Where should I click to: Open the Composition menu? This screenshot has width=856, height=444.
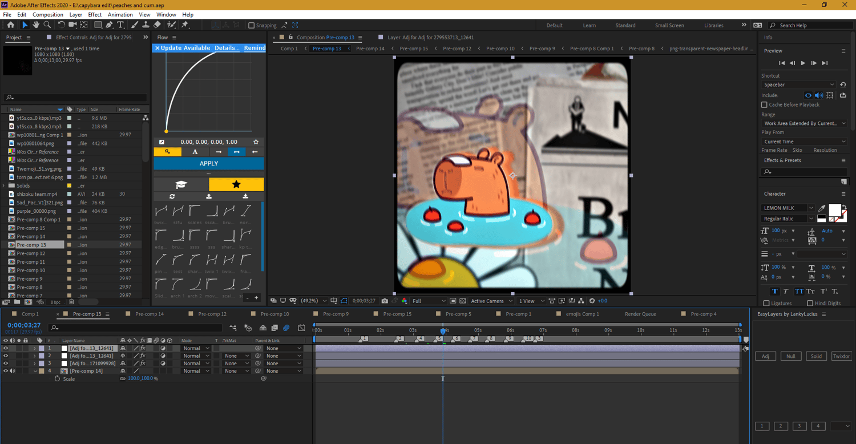[48, 14]
